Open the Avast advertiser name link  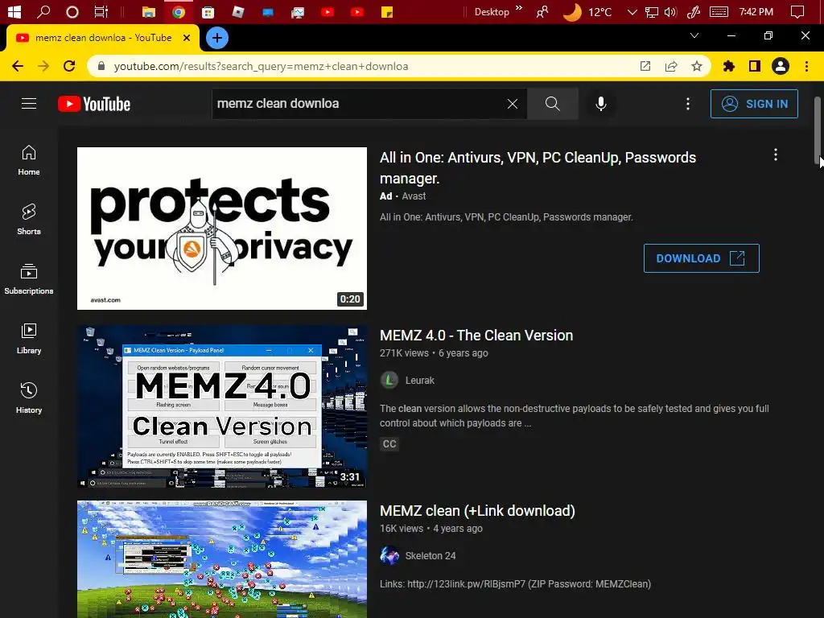pos(414,196)
